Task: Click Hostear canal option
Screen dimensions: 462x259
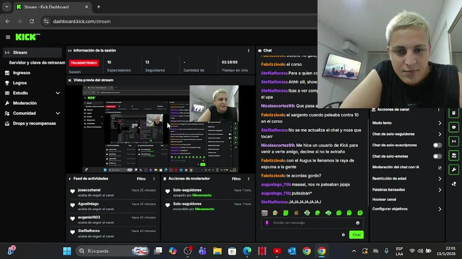Action: click(384, 200)
